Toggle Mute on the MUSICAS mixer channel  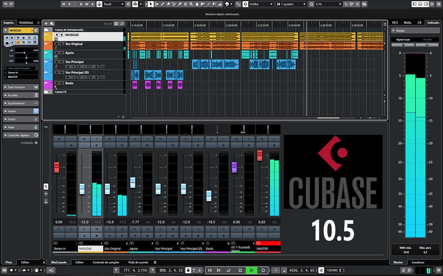(x=84, y=139)
